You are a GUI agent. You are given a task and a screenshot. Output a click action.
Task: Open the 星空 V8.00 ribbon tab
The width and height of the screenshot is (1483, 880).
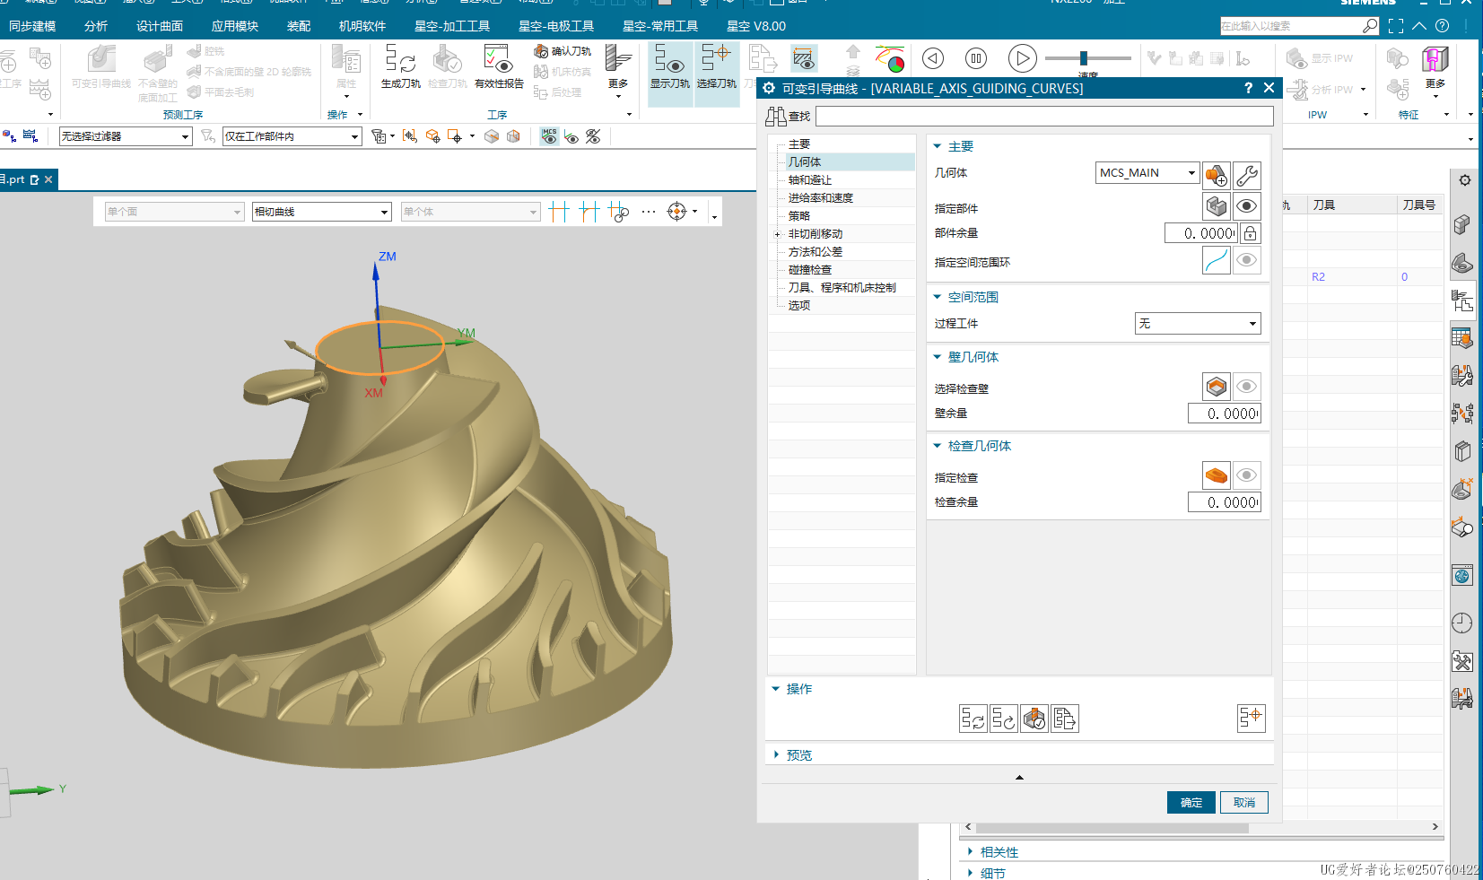(756, 26)
